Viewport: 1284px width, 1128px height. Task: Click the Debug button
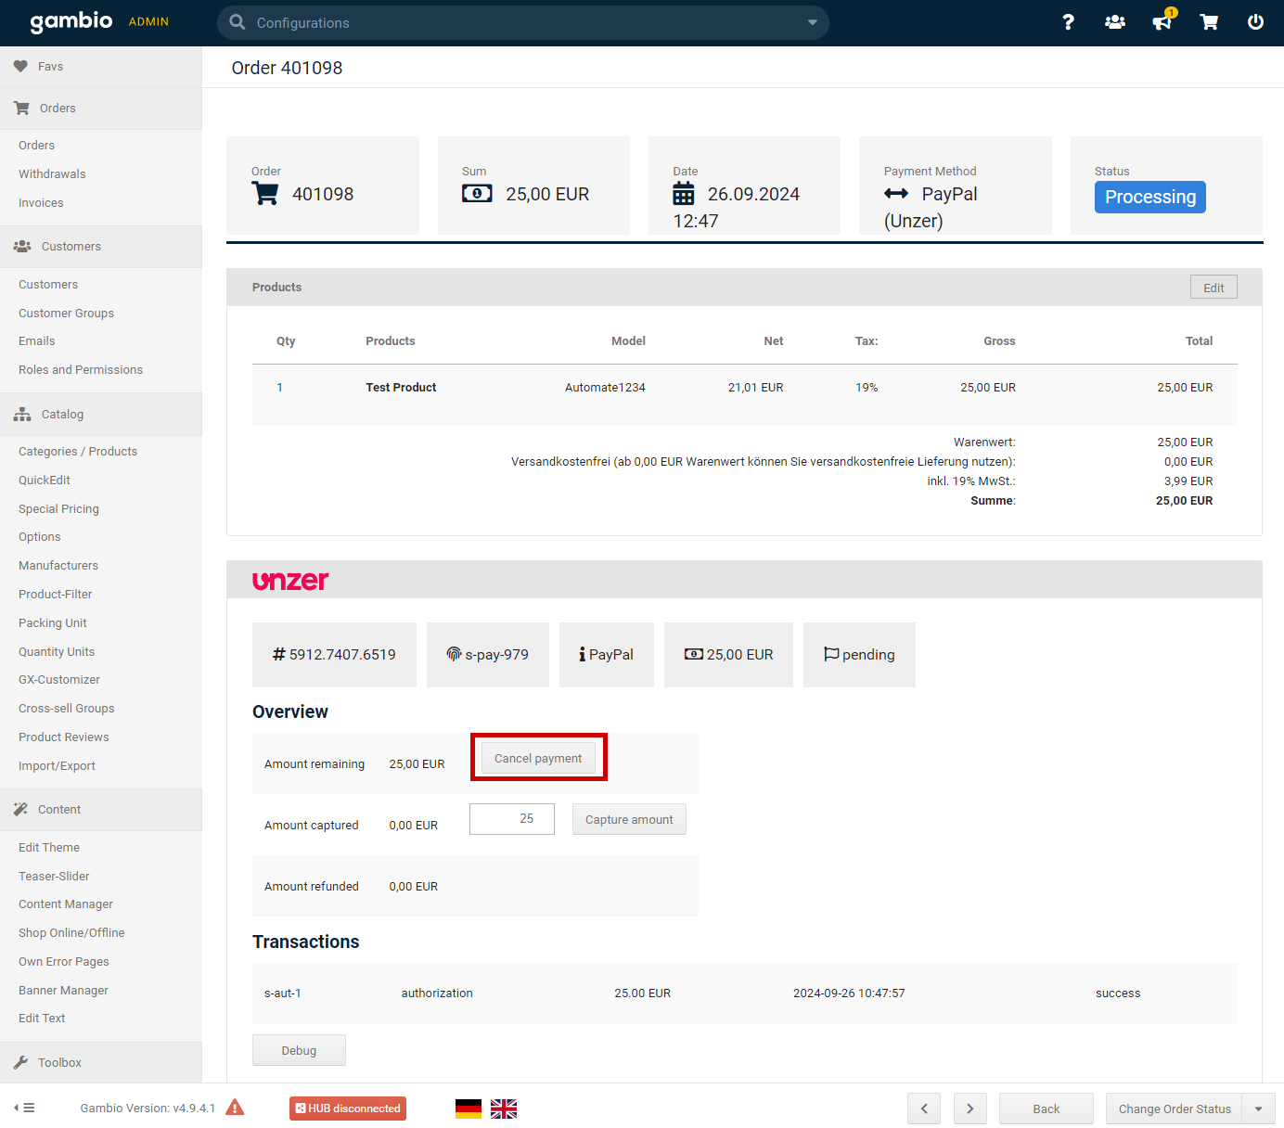click(299, 1051)
